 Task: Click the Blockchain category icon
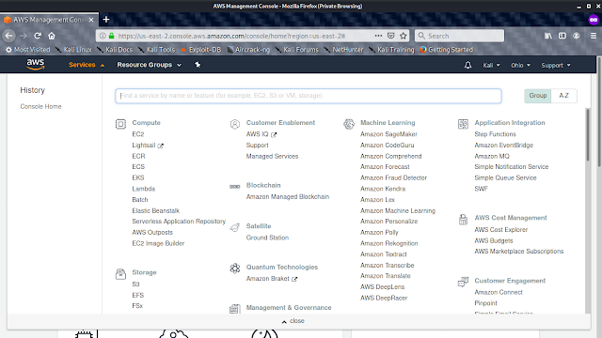coord(234,187)
